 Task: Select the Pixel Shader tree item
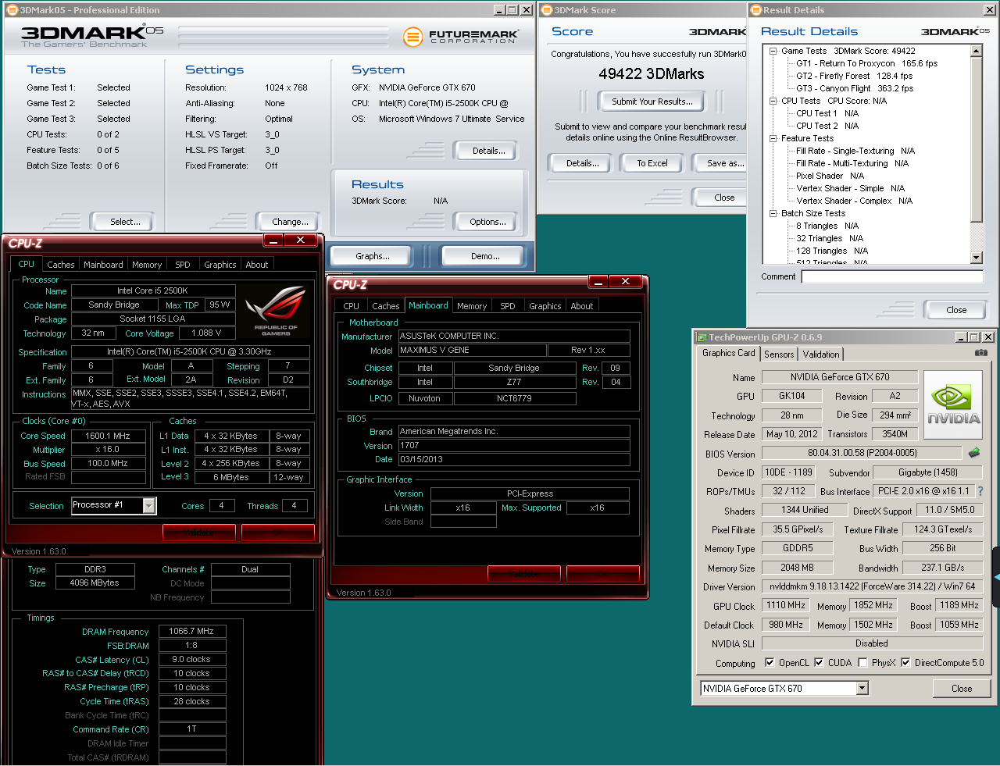pos(830,176)
